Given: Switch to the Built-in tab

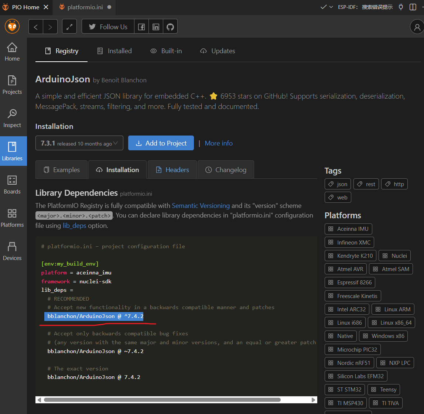Looking at the screenshot, I should coord(166,51).
